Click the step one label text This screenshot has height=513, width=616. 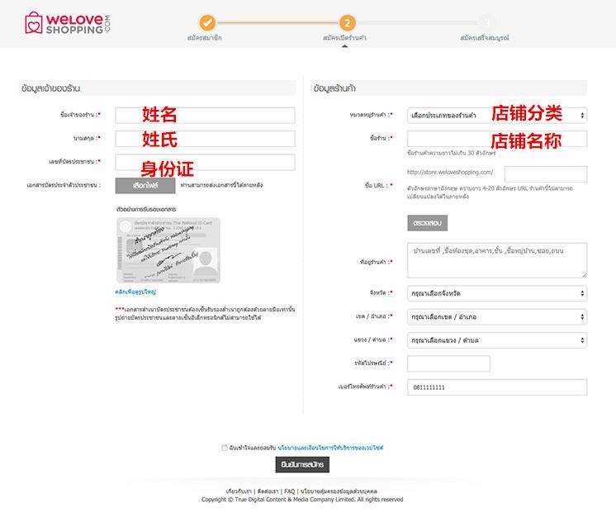click(x=205, y=38)
